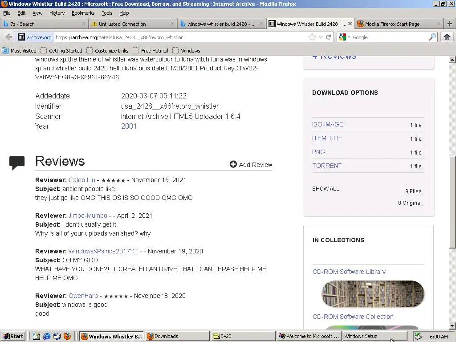
Task: Click the CD-ROM Software Library thumbnail
Action: click(373, 294)
